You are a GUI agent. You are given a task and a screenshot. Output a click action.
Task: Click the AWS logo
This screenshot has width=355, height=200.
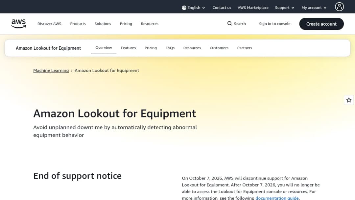(x=18, y=24)
